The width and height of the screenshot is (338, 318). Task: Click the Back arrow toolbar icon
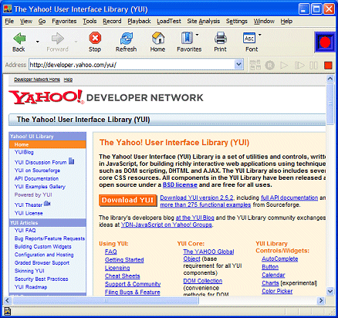pyautogui.click(x=19, y=39)
